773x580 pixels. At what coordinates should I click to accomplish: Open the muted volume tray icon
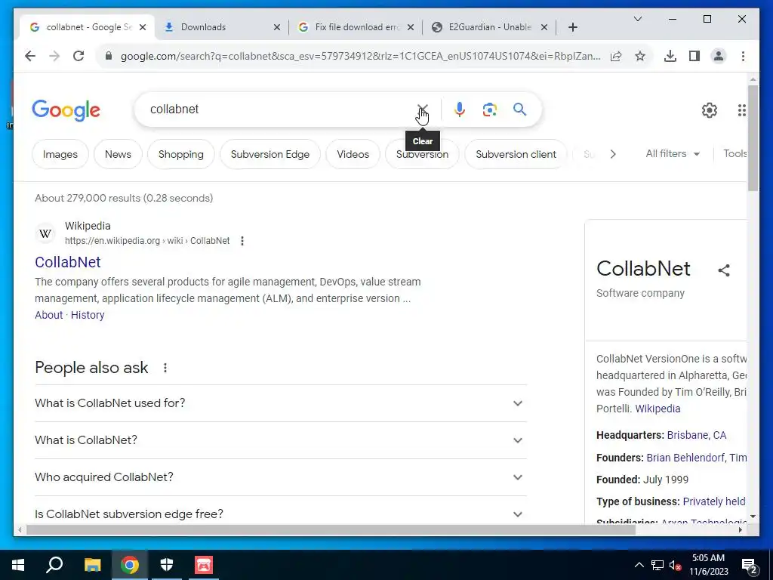coord(676,565)
